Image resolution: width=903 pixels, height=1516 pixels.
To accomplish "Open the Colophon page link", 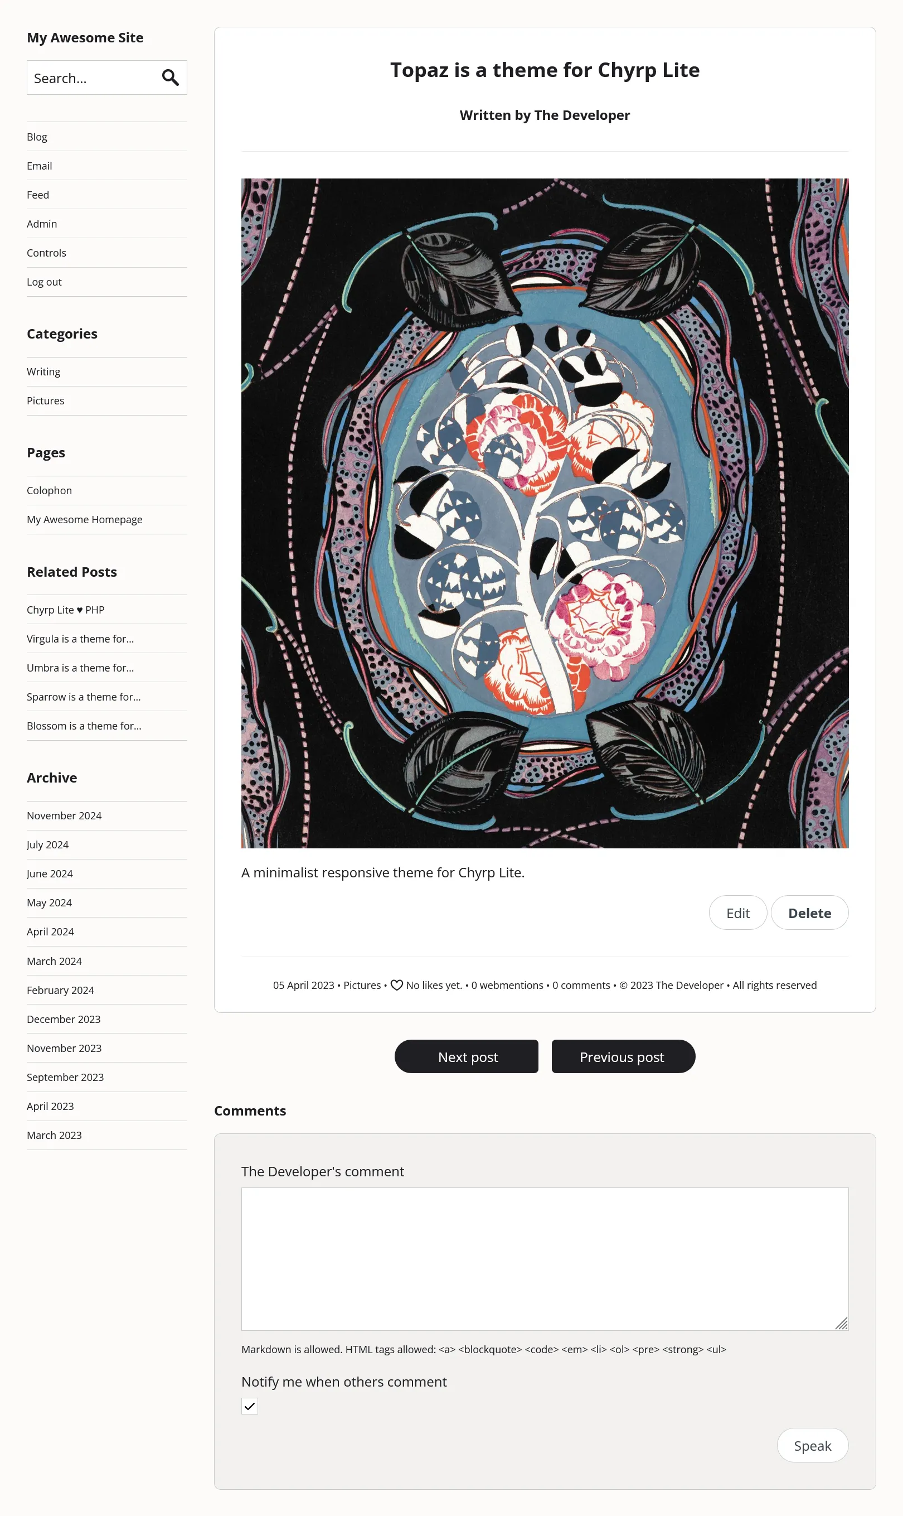I will tap(49, 491).
